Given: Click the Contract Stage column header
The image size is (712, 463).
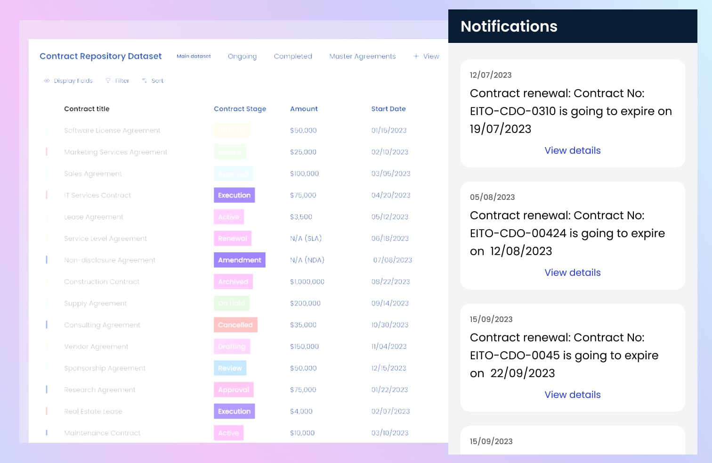Looking at the screenshot, I should point(240,109).
